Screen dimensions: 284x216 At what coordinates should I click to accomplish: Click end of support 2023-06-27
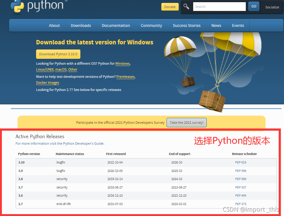[x=179, y=188]
